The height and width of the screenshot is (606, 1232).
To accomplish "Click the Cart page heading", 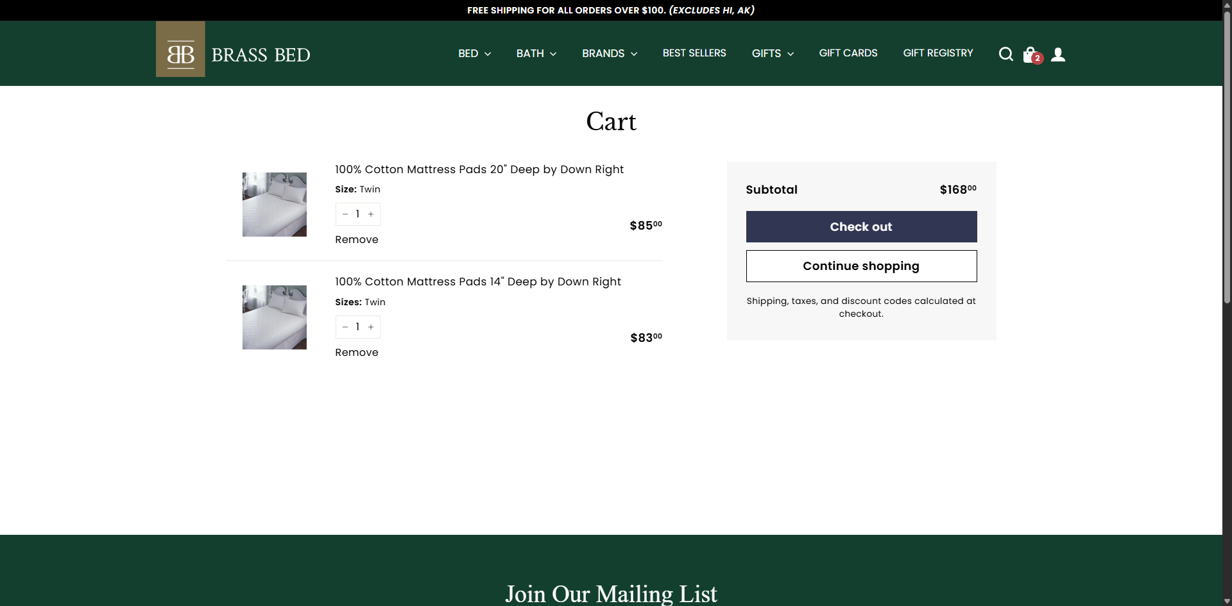I will [x=611, y=121].
